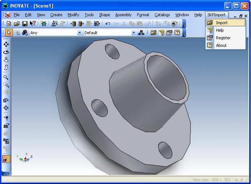The width and height of the screenshot is (251, 184).
Task: Click the Open file folder icon
Action: tap(17, 24)
